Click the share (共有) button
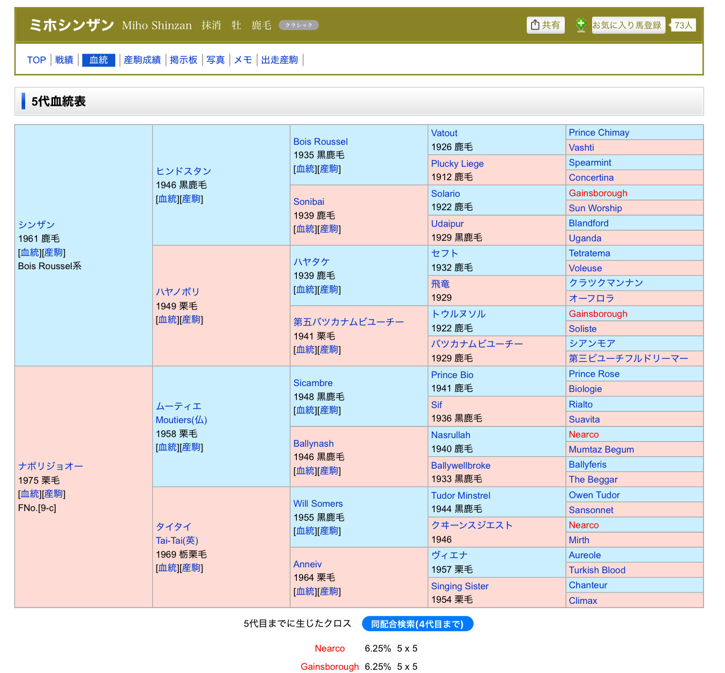The image size is (725, 673). pyautogui.click(x=545, y=25)
